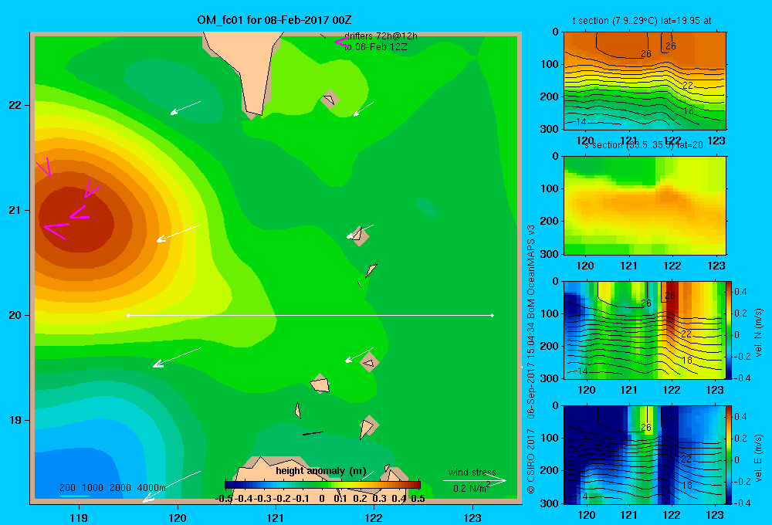Click the "to 08-Feb 12Z" legend text
The image size is (772, 525).
[376, 47]
